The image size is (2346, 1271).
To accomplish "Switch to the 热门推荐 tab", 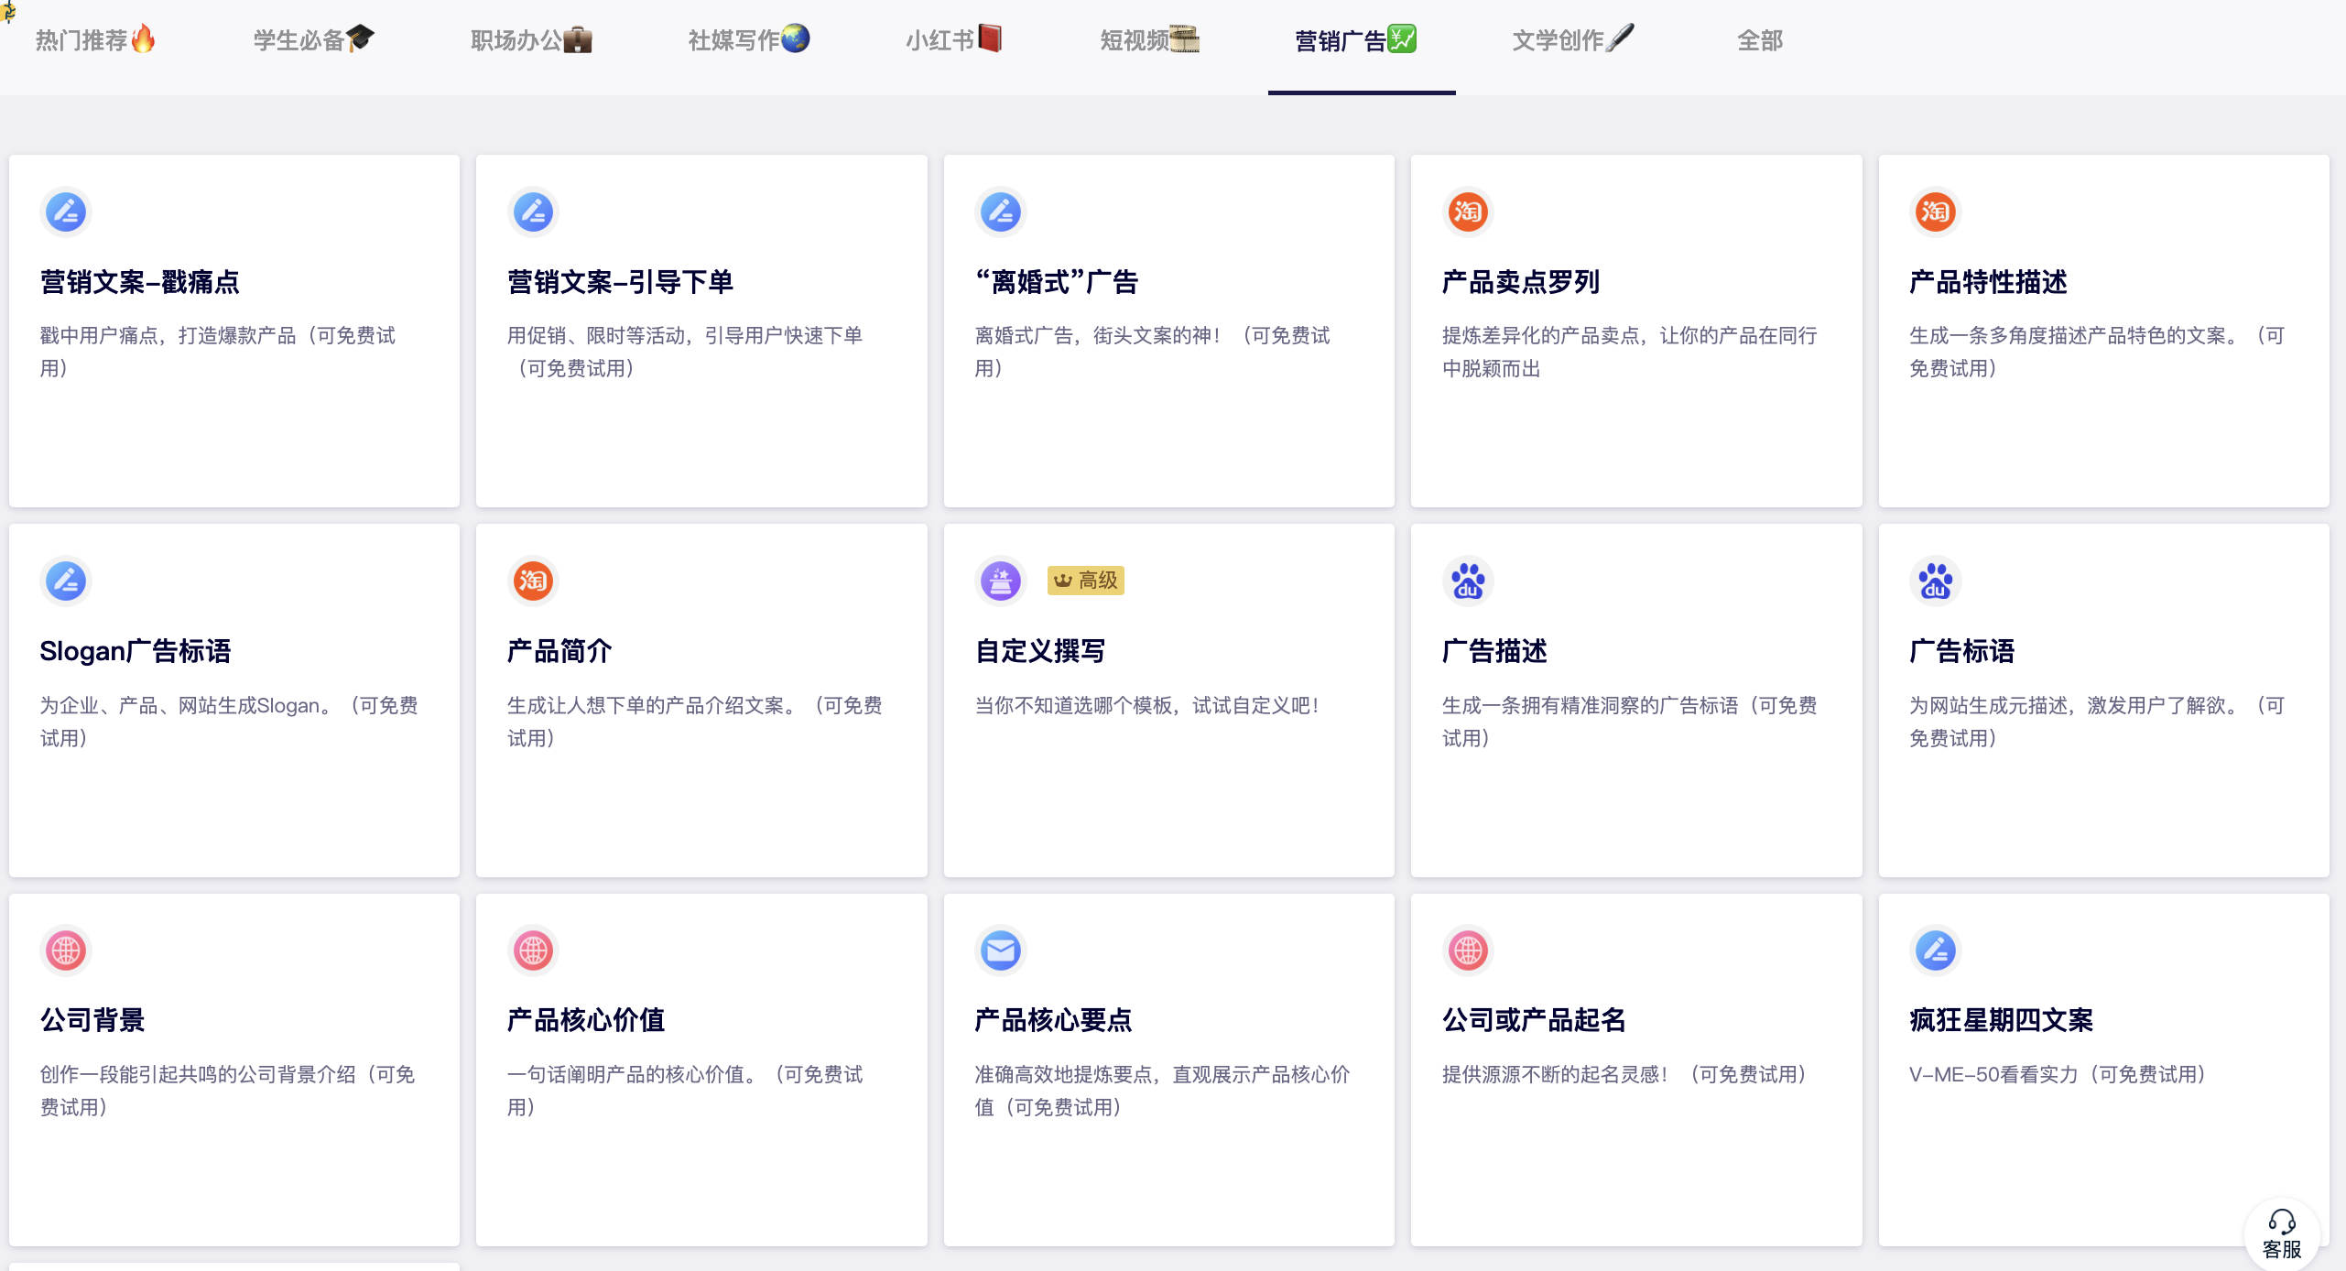I will [95, 40].
